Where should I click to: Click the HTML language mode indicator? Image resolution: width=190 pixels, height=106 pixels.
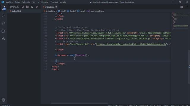(166, 105)
